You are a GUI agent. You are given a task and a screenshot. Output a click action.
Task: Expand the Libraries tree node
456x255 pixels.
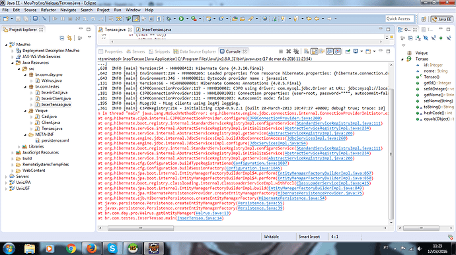coord(19,147)
